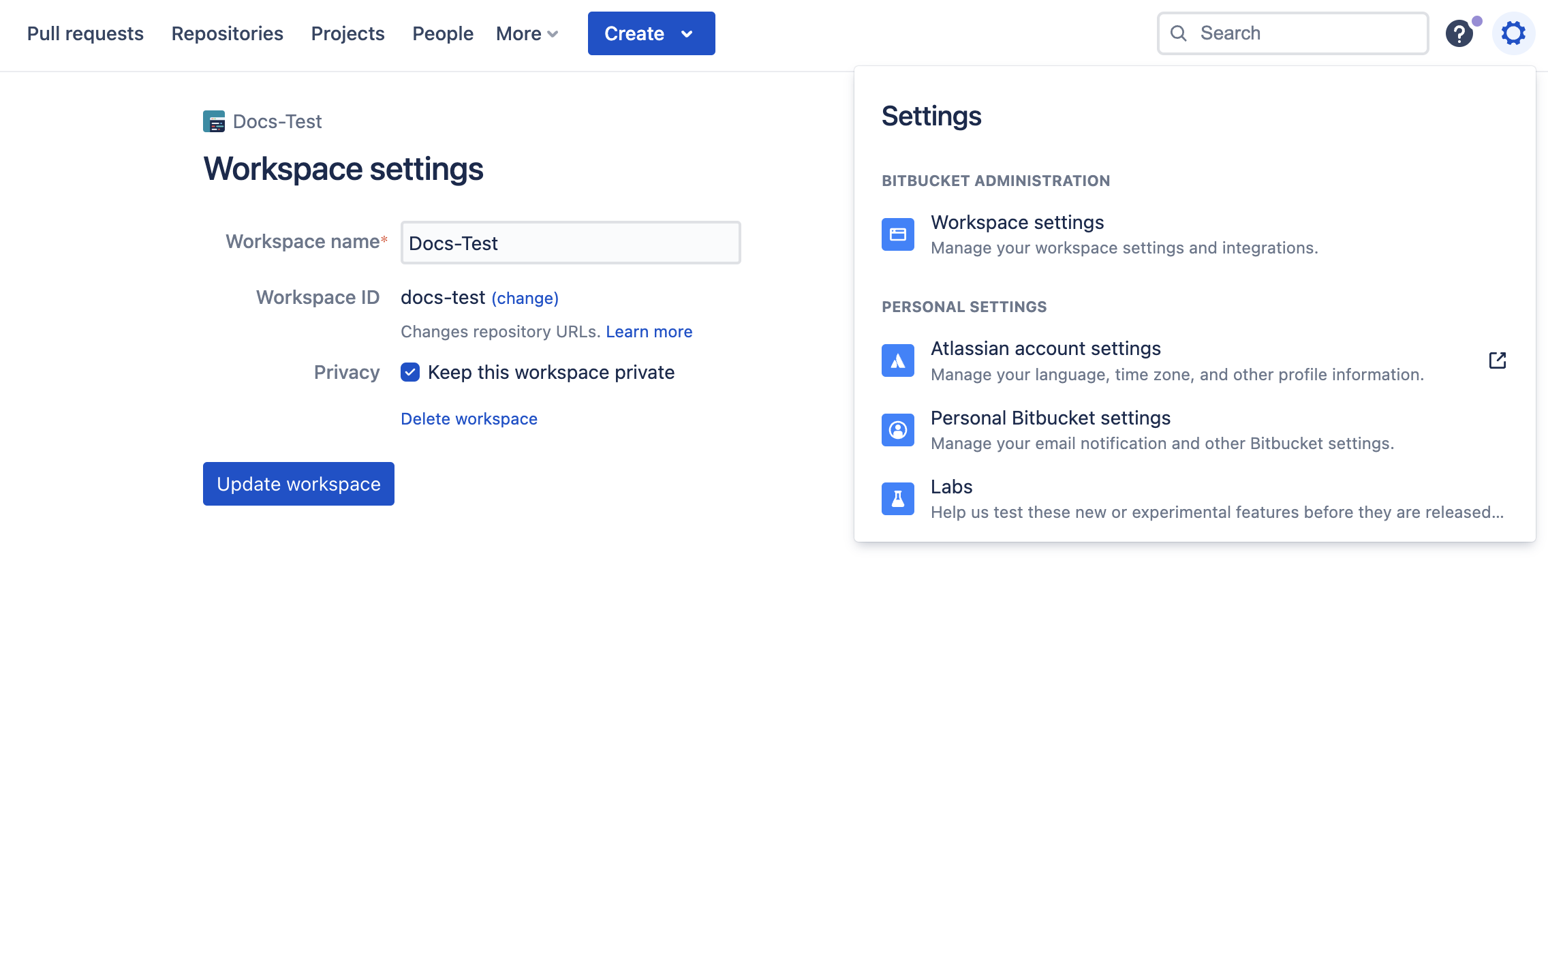Click the Workspace settings panel icon
1548x969 pixels.
pyautogui.click(x=898, y=234)
